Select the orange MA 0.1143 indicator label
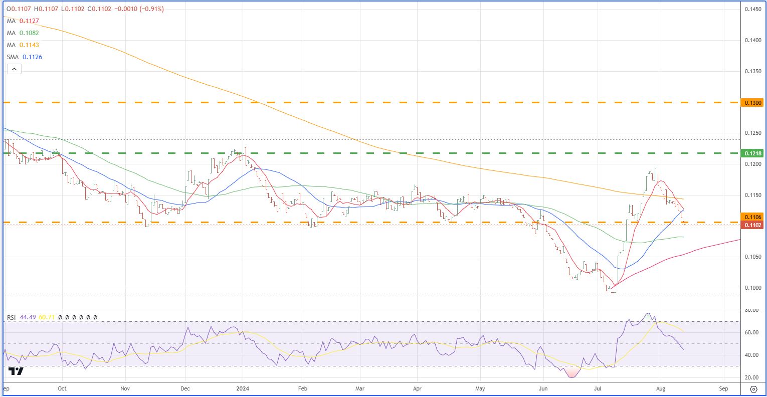This screenshot has height=397, width=767. click(x=23, y=45)
